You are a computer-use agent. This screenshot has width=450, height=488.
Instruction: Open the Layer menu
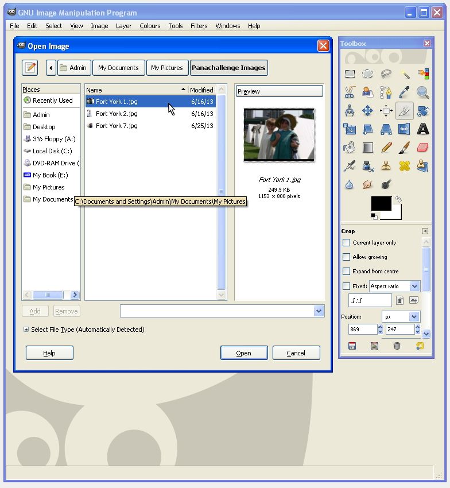pyautogui.click(x=123, y=26)
